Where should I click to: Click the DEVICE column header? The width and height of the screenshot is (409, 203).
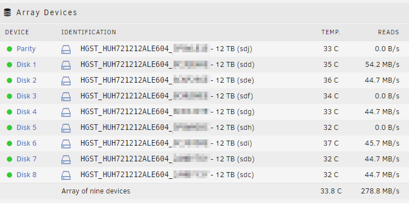tap(17, 32)
